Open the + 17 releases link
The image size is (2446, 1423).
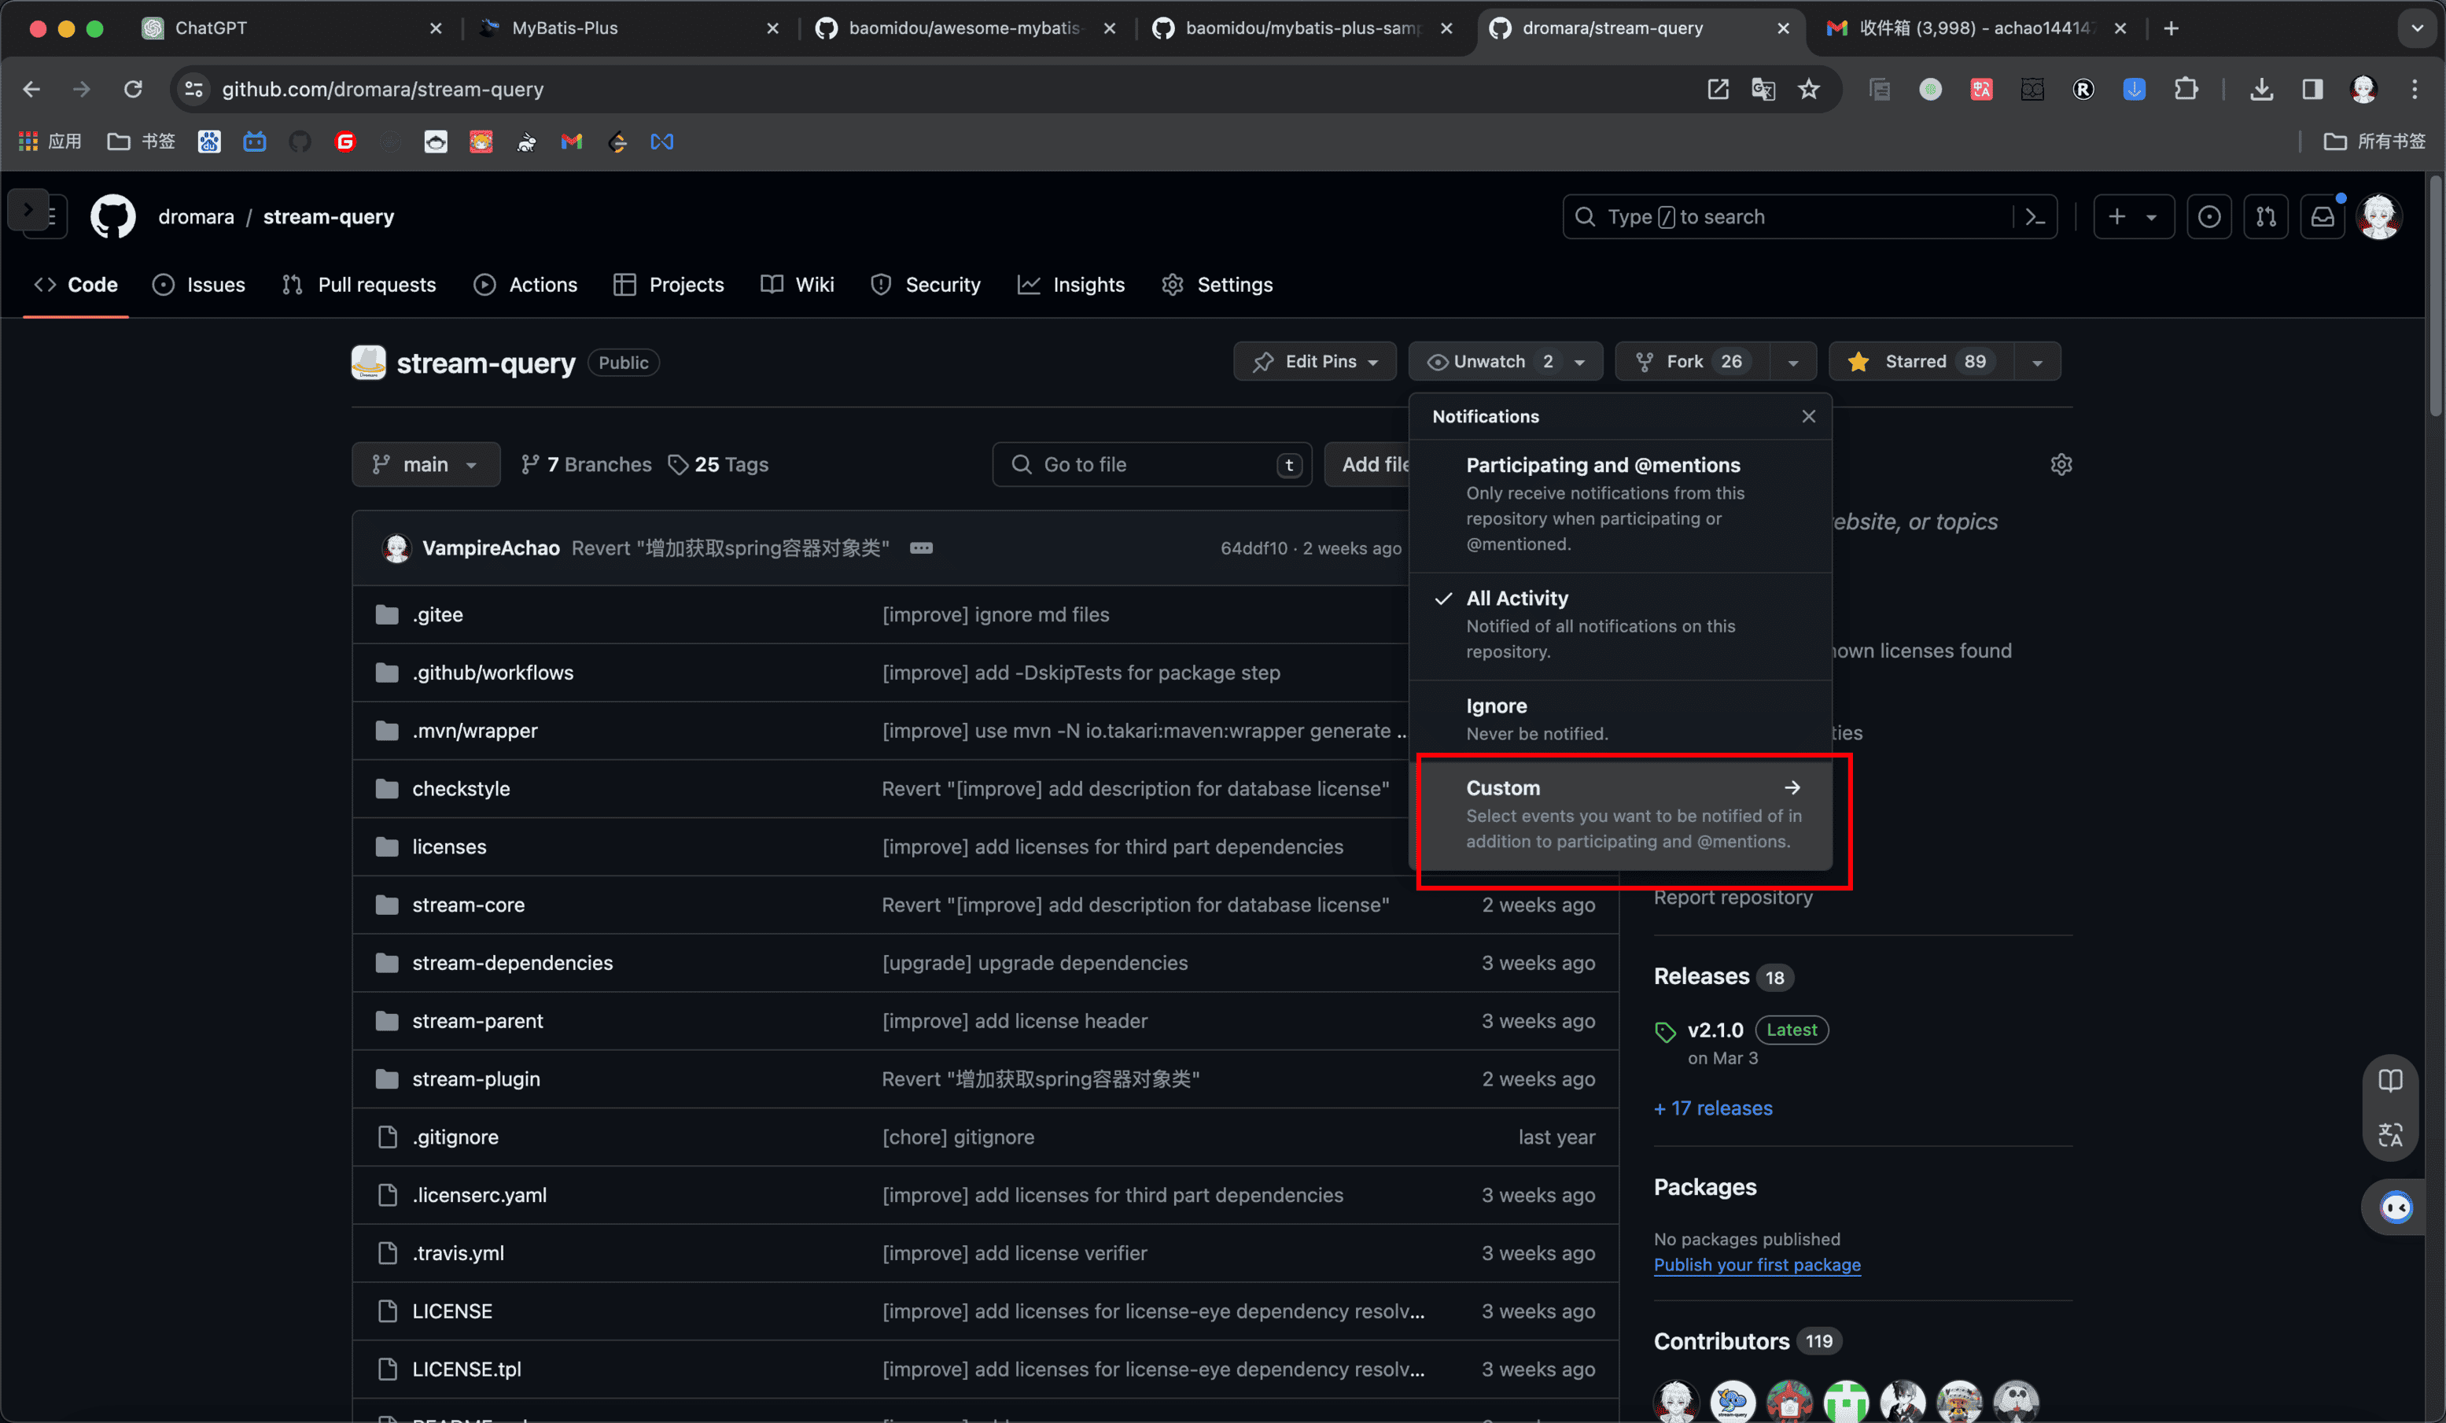(x=1712, y=1108)
